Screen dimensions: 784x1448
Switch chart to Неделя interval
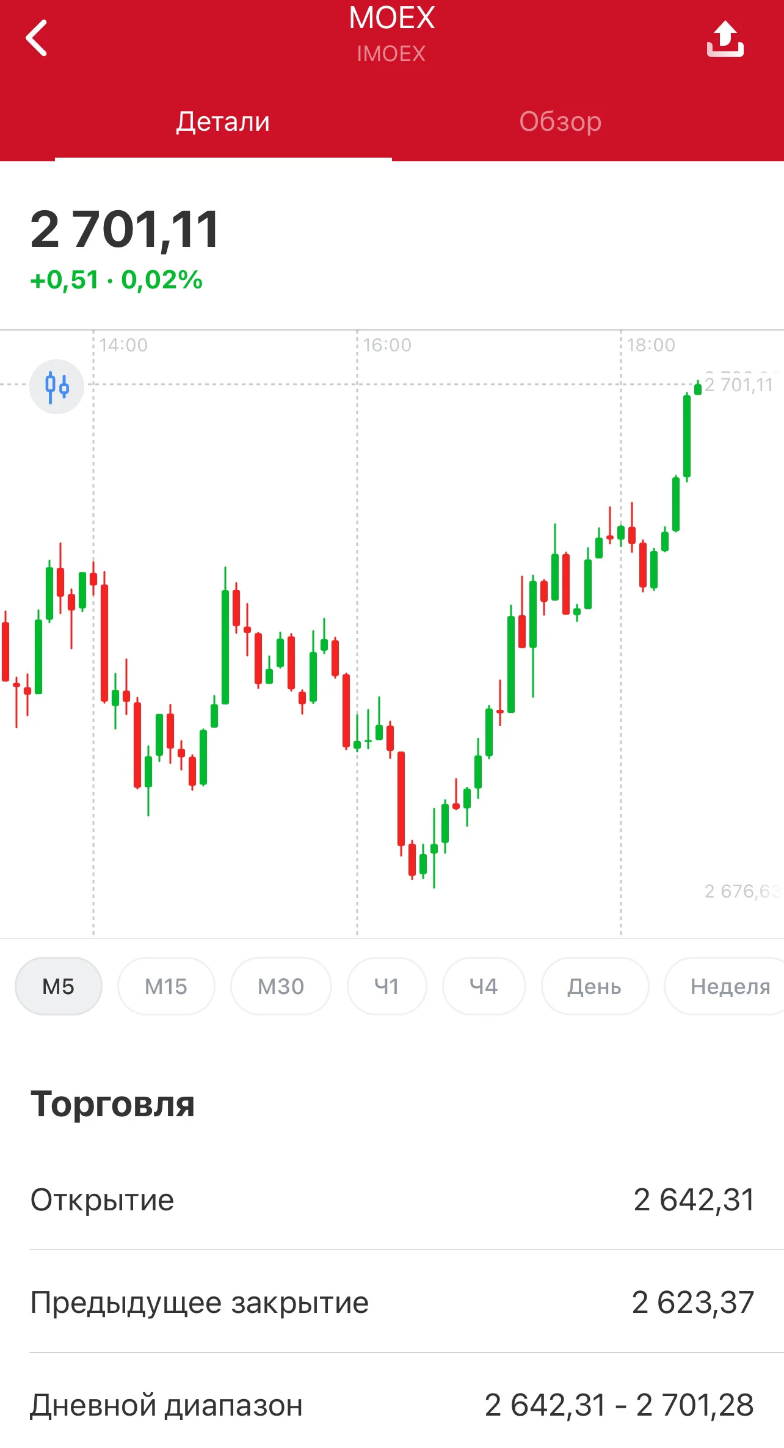click(727, 986)
